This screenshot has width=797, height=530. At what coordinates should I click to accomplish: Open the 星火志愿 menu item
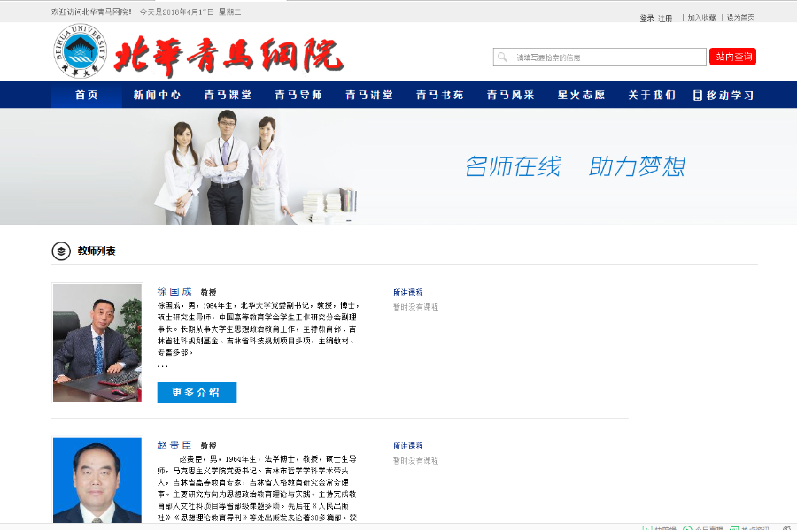pyautogui.click(x=581, y=95)
